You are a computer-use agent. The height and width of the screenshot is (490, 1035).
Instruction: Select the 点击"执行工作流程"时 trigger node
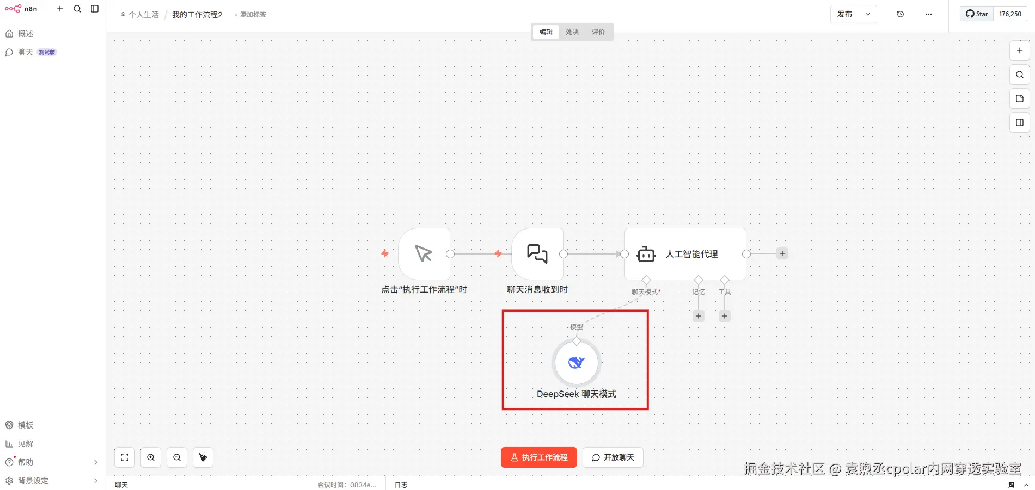[x=424, y=254]
